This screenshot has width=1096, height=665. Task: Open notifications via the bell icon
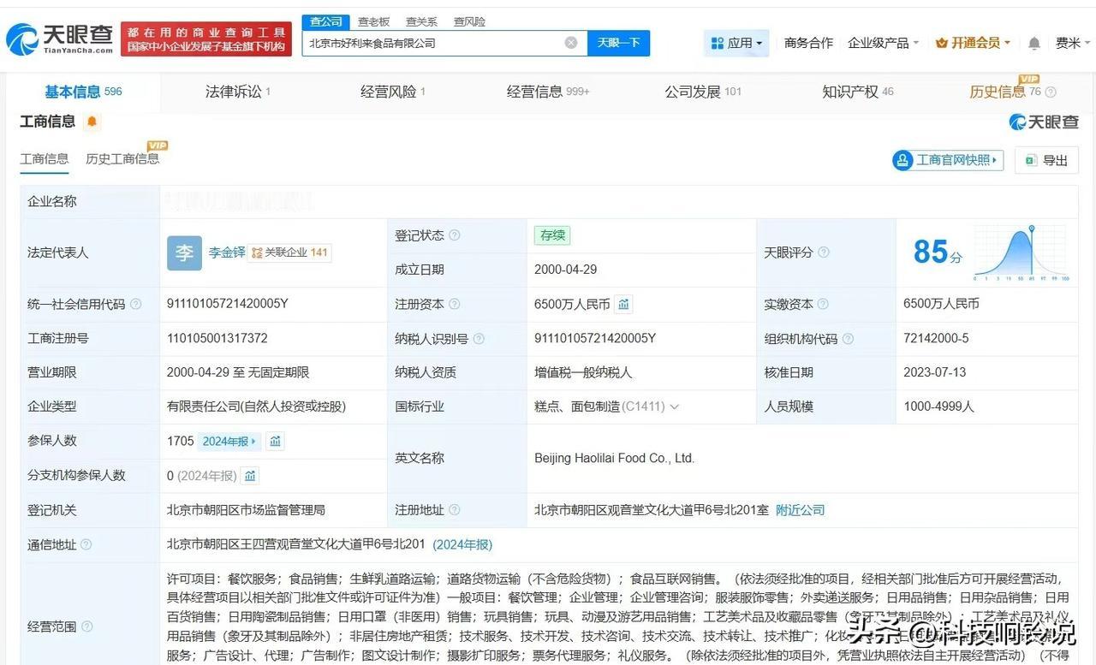tap(1034, 43)
